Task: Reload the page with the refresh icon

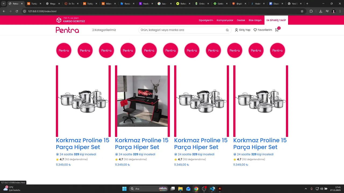Action: (x=17, y=11)
